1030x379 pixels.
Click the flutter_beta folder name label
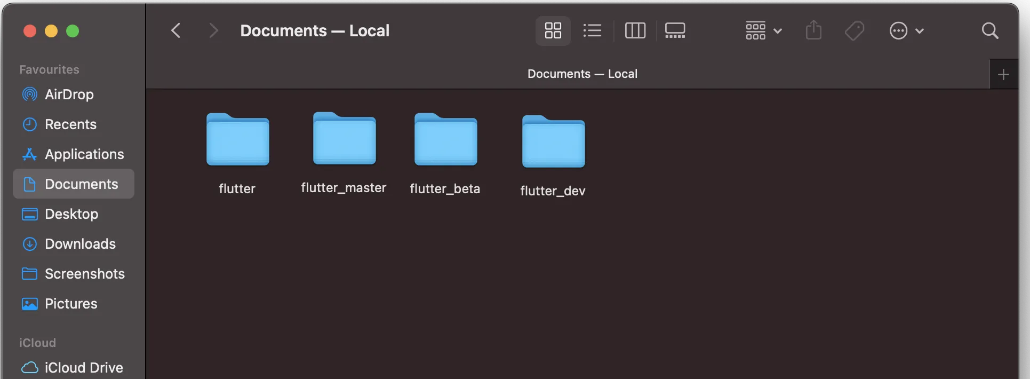[445, 189]
